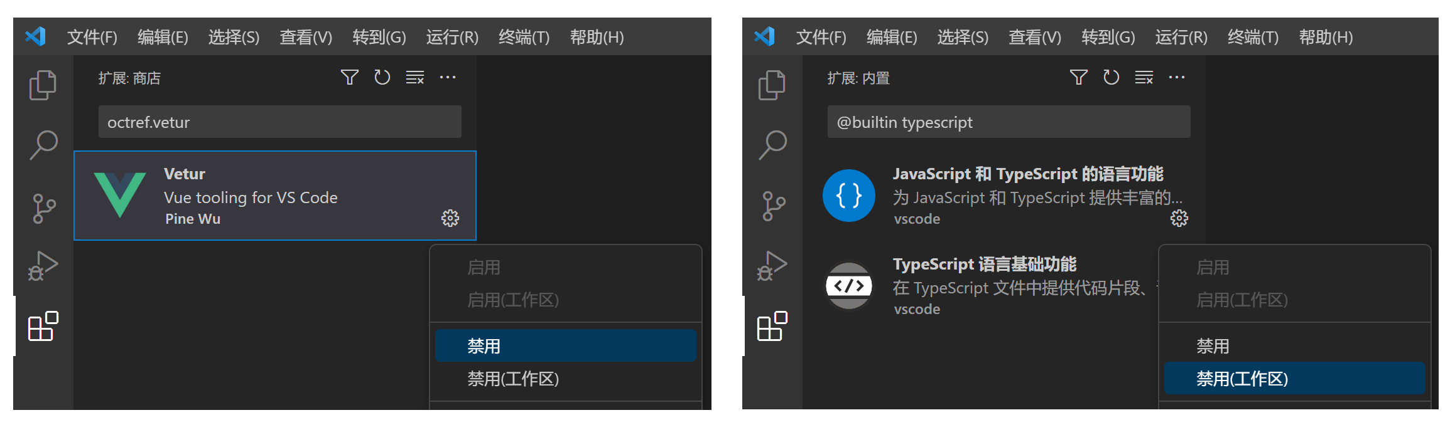This screenshot has width=1455, height=425.
Task: Click the filter extensions icon beside 扩展: 商店
Action: click(349, 78)
